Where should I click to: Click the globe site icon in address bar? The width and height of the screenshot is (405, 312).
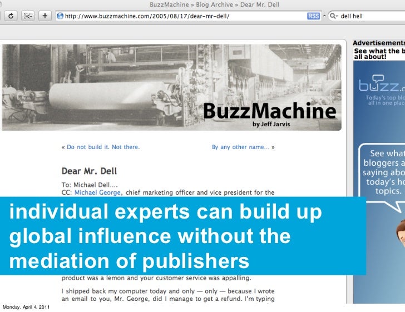pos(60,16)
